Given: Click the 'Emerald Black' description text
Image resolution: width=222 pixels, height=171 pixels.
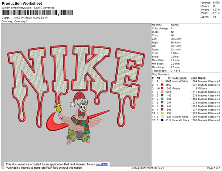Looking at the screenshot, I should tap(181, 120).
